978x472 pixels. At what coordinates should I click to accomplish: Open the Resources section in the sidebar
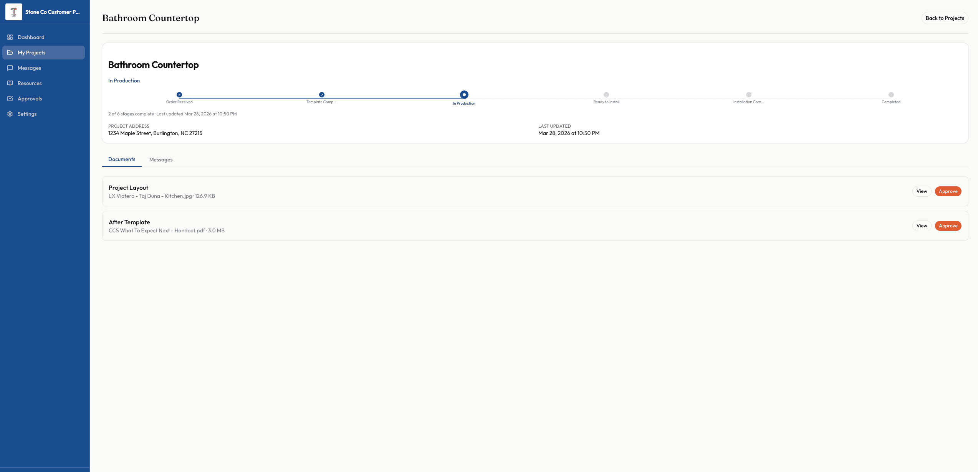30,83
